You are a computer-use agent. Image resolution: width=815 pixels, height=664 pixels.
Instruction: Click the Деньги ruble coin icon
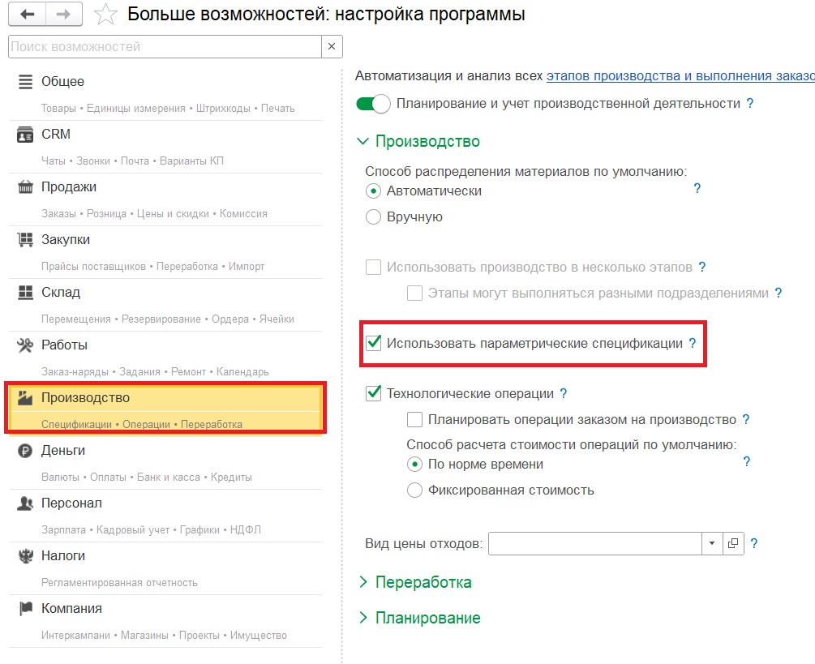coord(25,451)
